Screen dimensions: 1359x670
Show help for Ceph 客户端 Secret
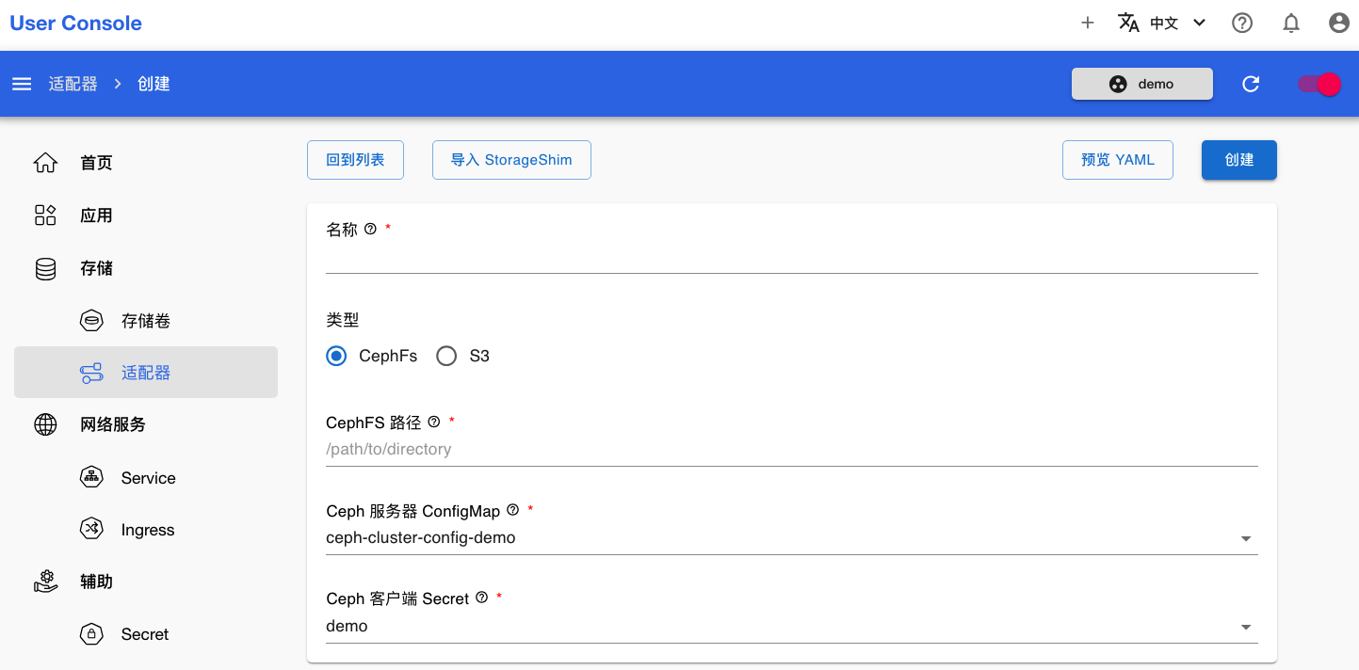click(x=482, y=598)
